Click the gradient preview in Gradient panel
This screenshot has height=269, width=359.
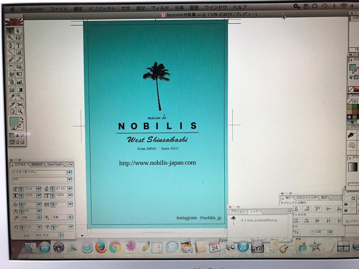pos(353,167)
